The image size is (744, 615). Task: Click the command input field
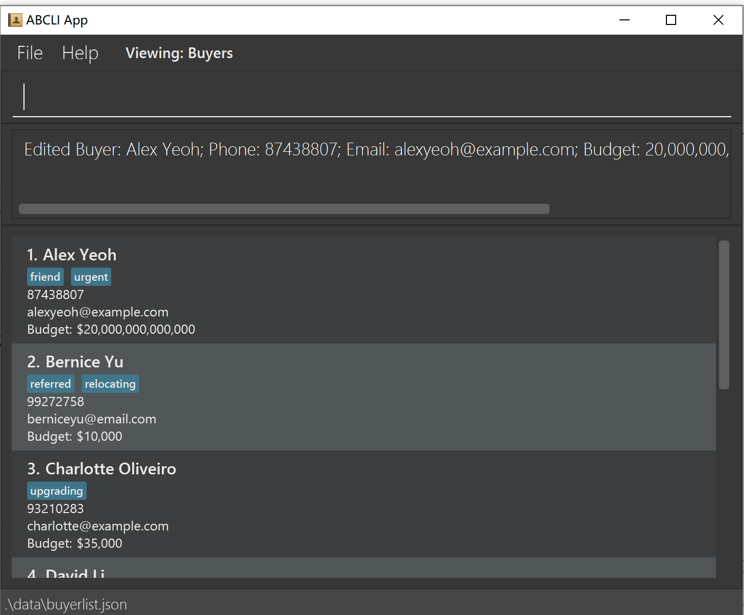coord(371,97)
